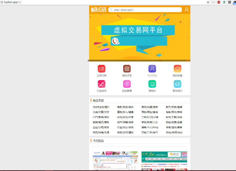Open 行业资讯 (industry news) icon
236x171 pixels.
[101, 84]
